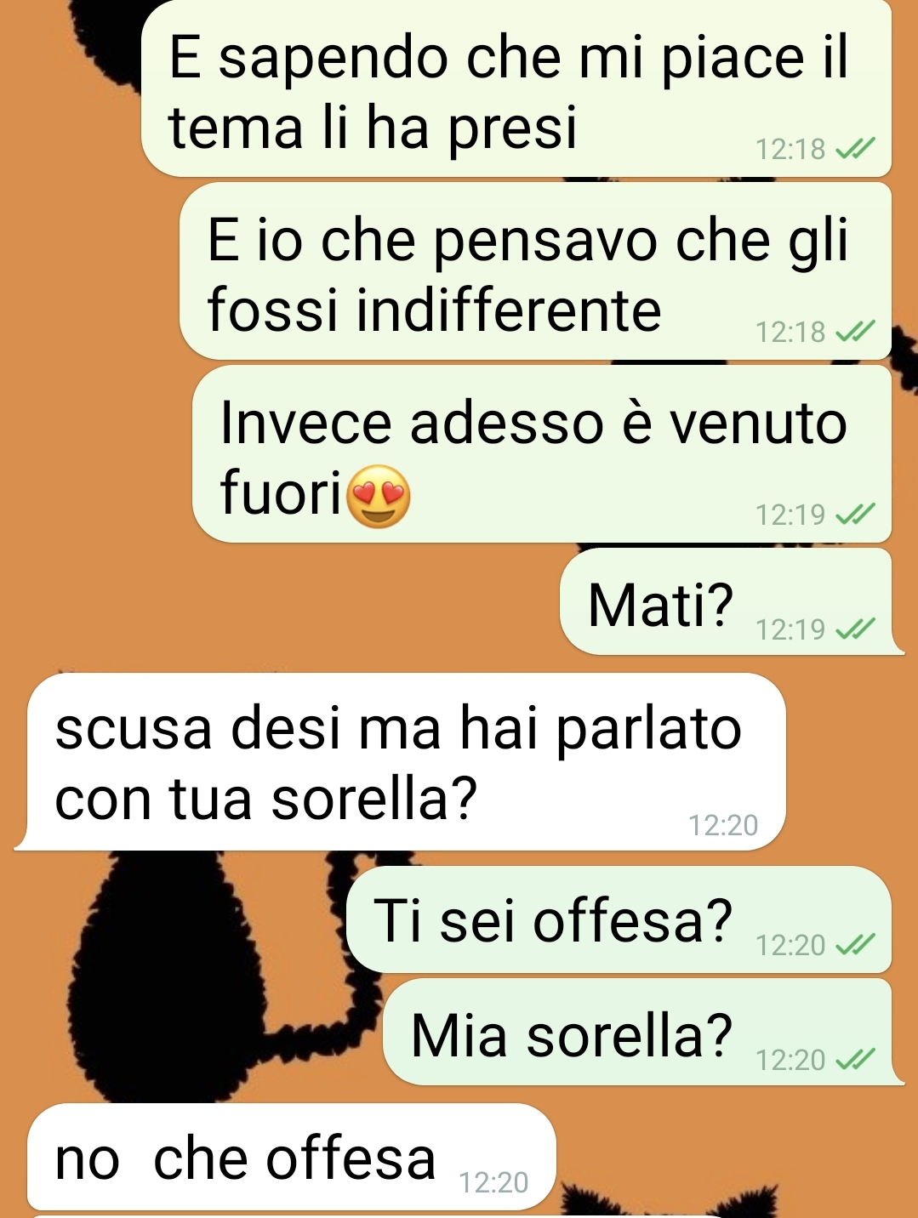This screenshot has height=1218, width=918.
Task: Tap the read receipt ticks next to "Mati?"
Action: pyautogui.click(x=855, y=629)
